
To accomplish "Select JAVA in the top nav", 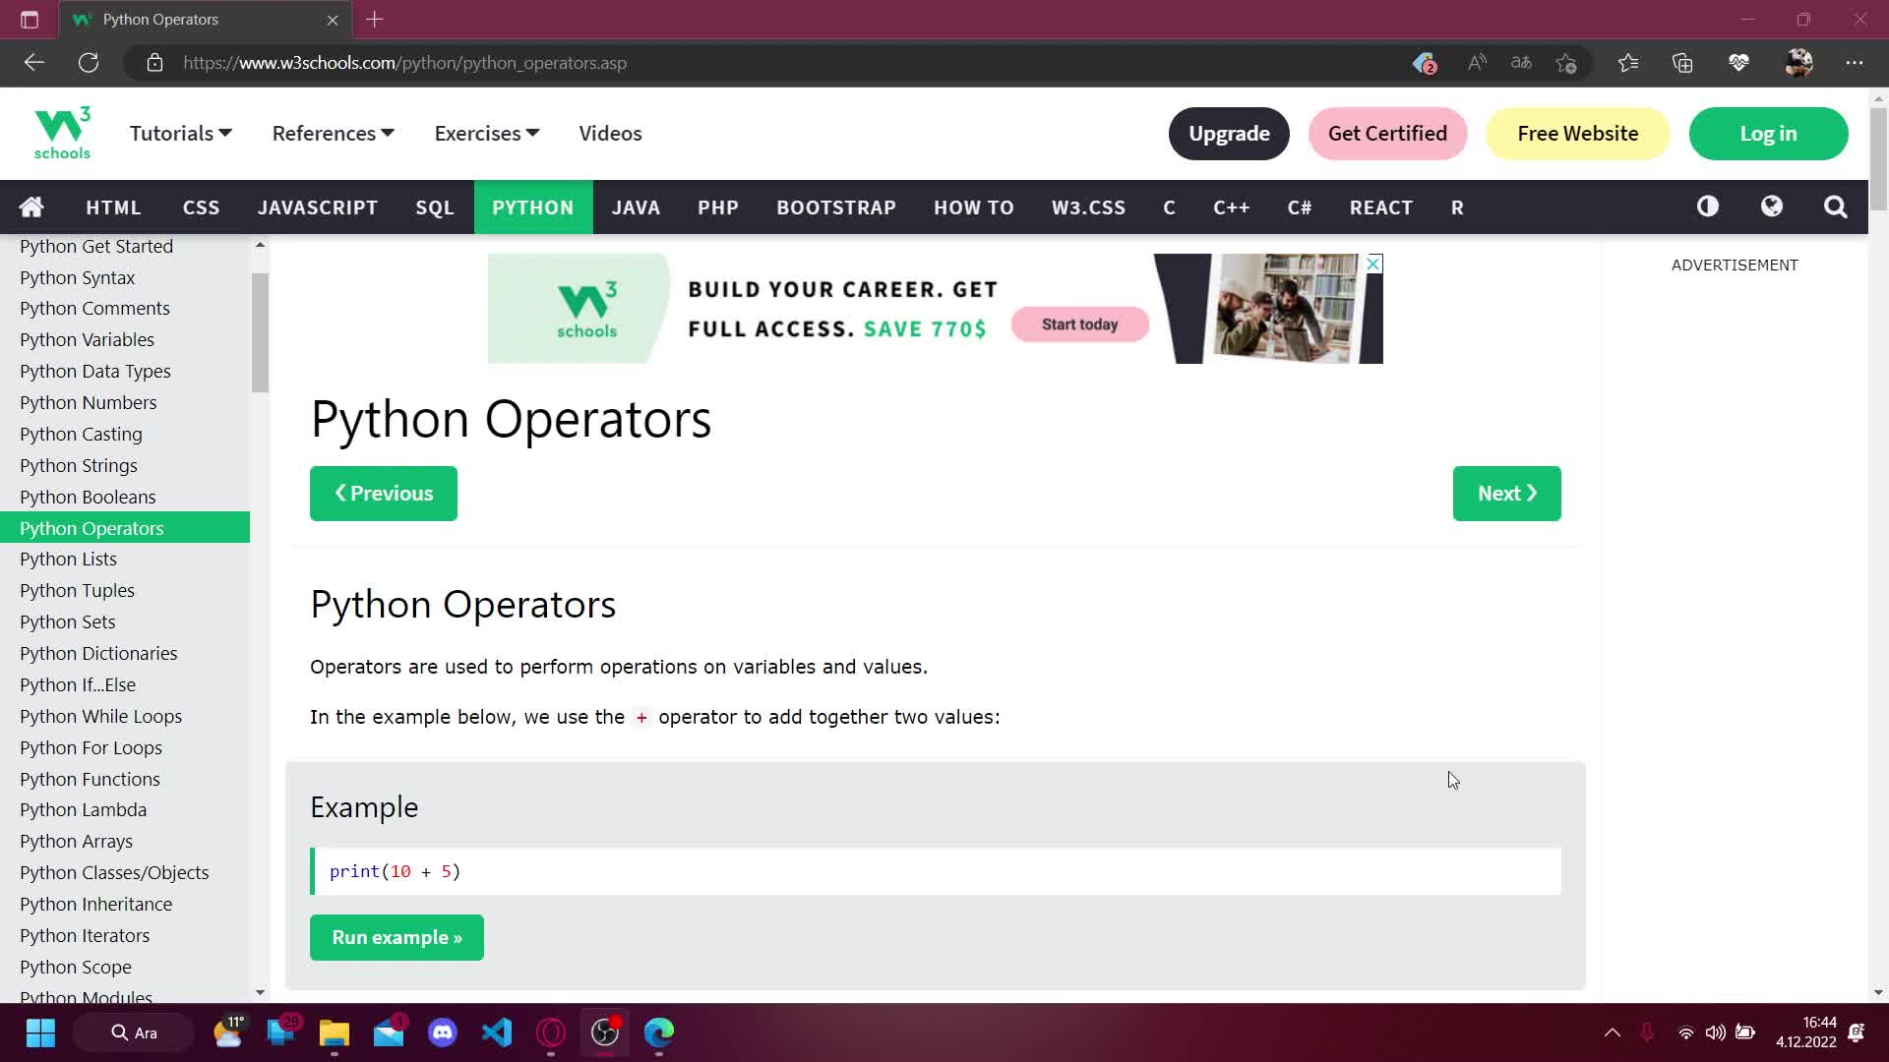I will [636, 207].
